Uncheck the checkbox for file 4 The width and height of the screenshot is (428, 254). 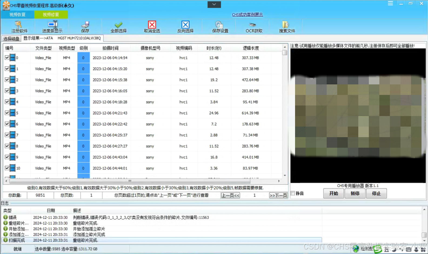(7, 102)
